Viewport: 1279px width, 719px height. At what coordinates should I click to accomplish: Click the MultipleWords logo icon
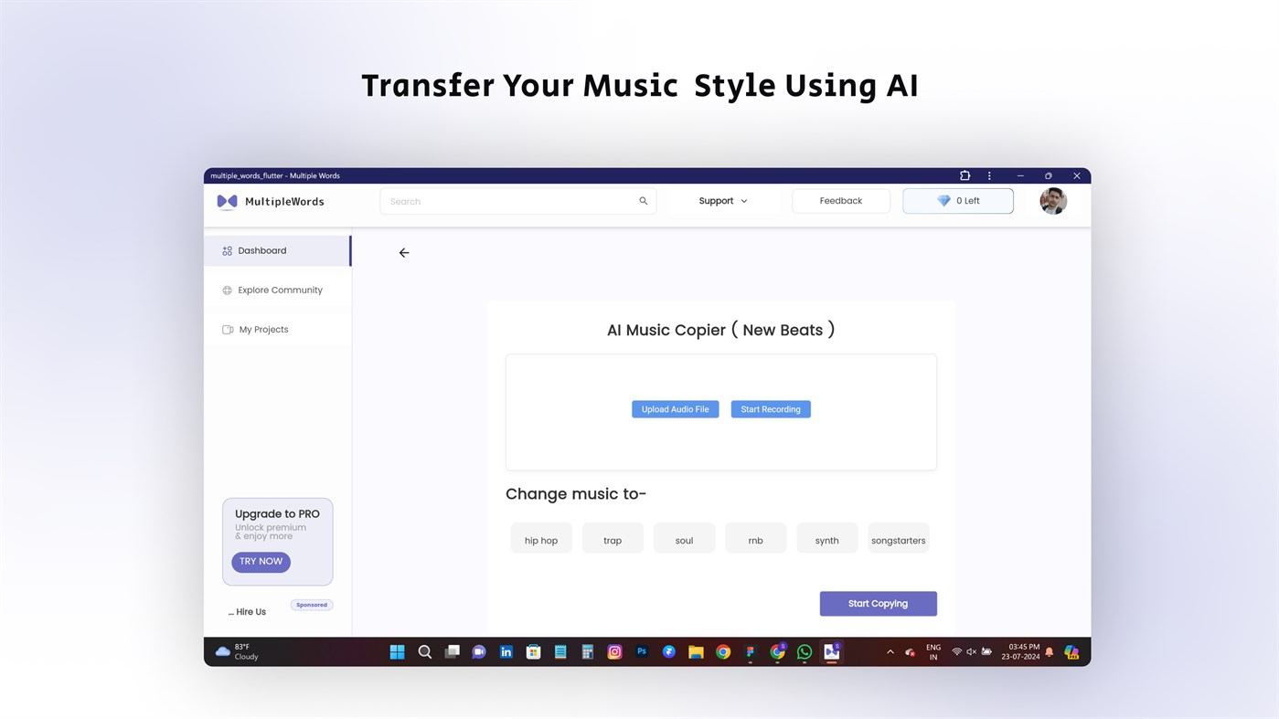tap(226, 200)
